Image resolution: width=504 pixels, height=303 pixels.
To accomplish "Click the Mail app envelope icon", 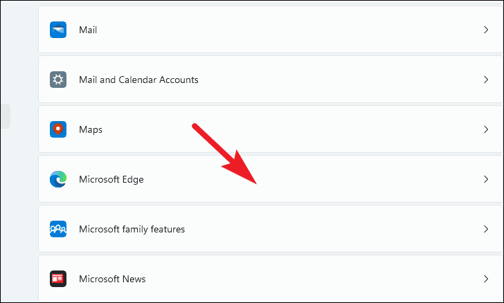I will click(58, 30).
